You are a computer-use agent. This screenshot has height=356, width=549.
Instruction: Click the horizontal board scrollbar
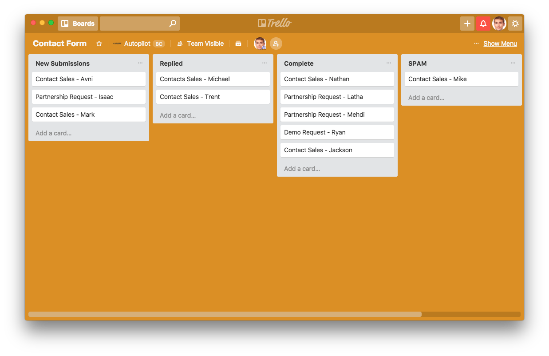click(x=225, y=314)
